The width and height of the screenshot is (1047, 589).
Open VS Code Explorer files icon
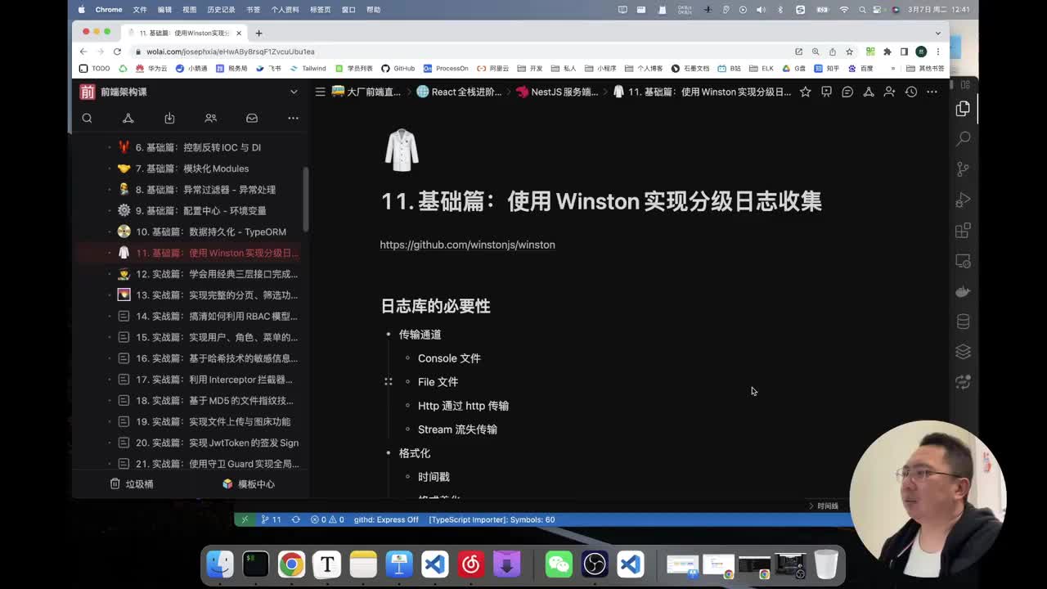(x=963, y=108)
